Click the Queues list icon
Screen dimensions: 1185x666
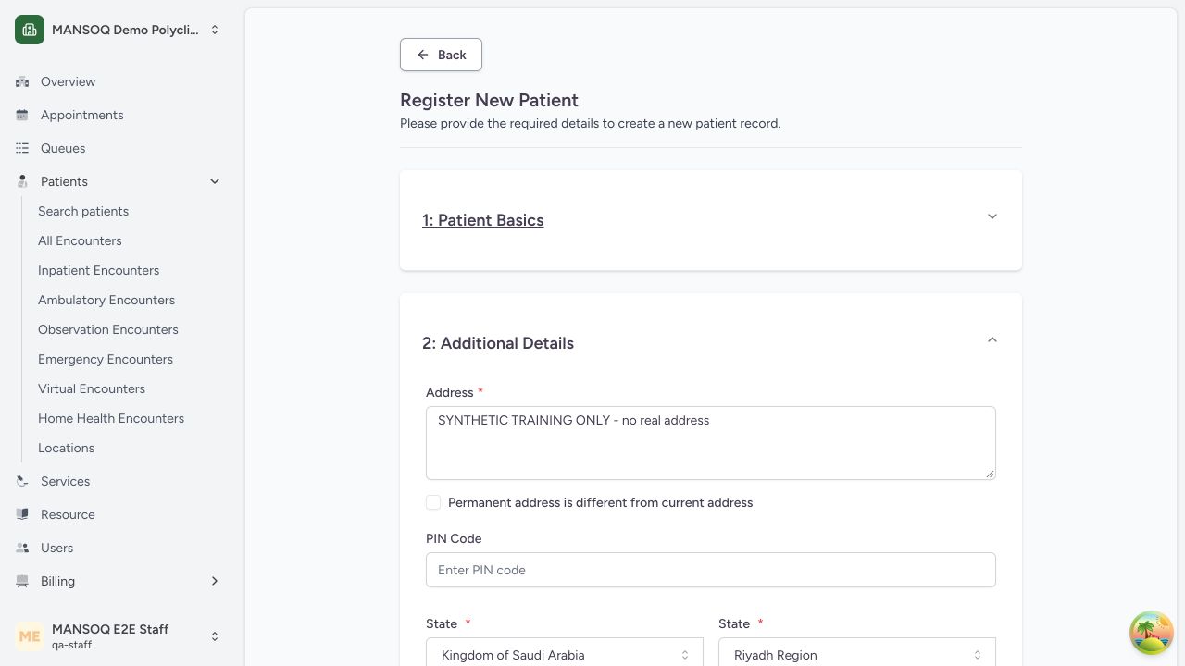tap(22, 148)
